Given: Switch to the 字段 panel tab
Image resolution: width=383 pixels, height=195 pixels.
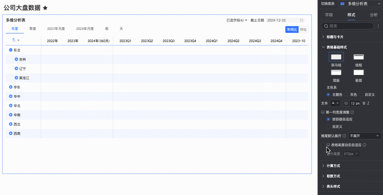Looking at the screenshot, I should [x=329, y=15].
